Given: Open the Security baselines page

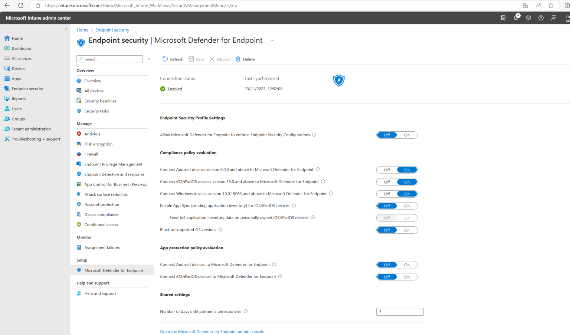Looking at the screenshot, I should (100, 101).
